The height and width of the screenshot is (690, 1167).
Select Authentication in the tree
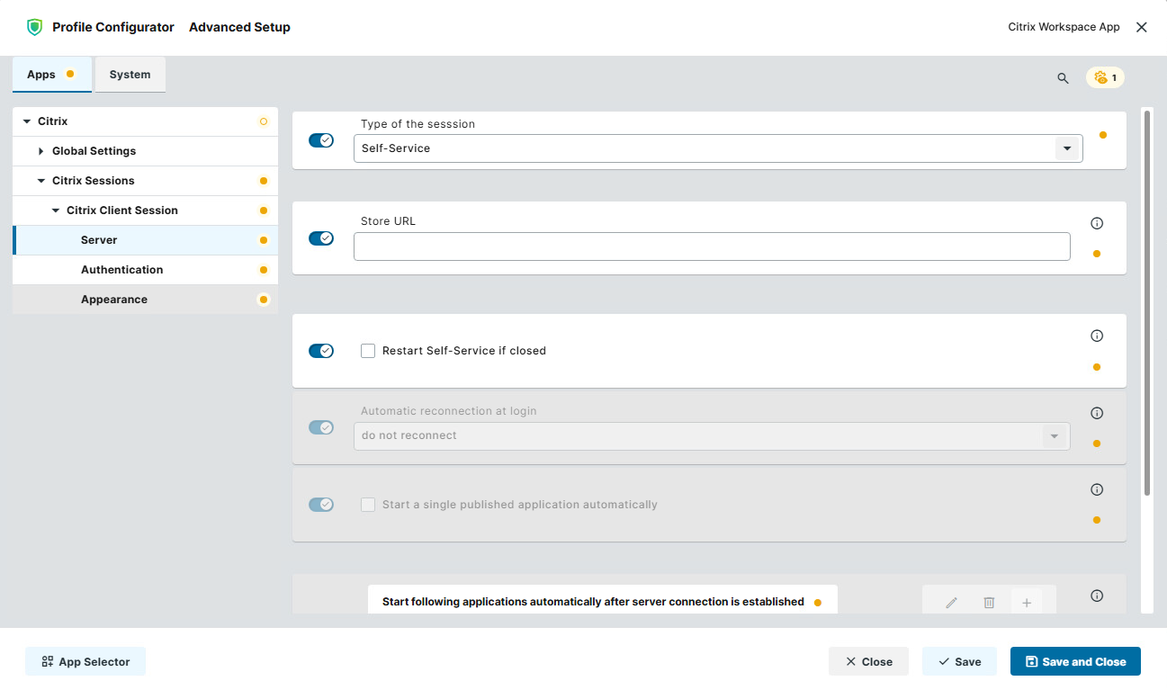pos(145,270)
